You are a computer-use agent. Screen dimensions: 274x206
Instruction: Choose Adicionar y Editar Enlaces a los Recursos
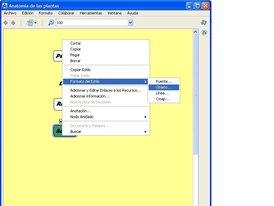[x=105, y=90]
